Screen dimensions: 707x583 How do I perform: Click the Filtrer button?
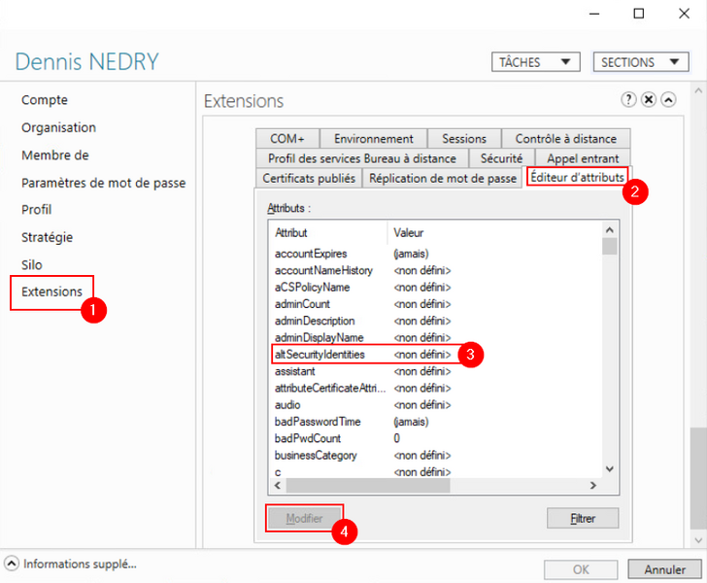(583, 519)
